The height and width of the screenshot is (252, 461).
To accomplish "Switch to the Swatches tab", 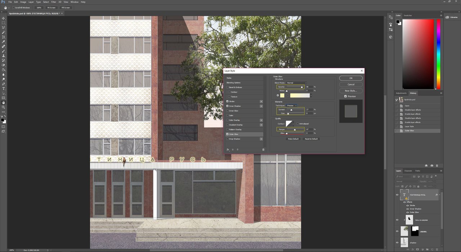I will 408,16.
